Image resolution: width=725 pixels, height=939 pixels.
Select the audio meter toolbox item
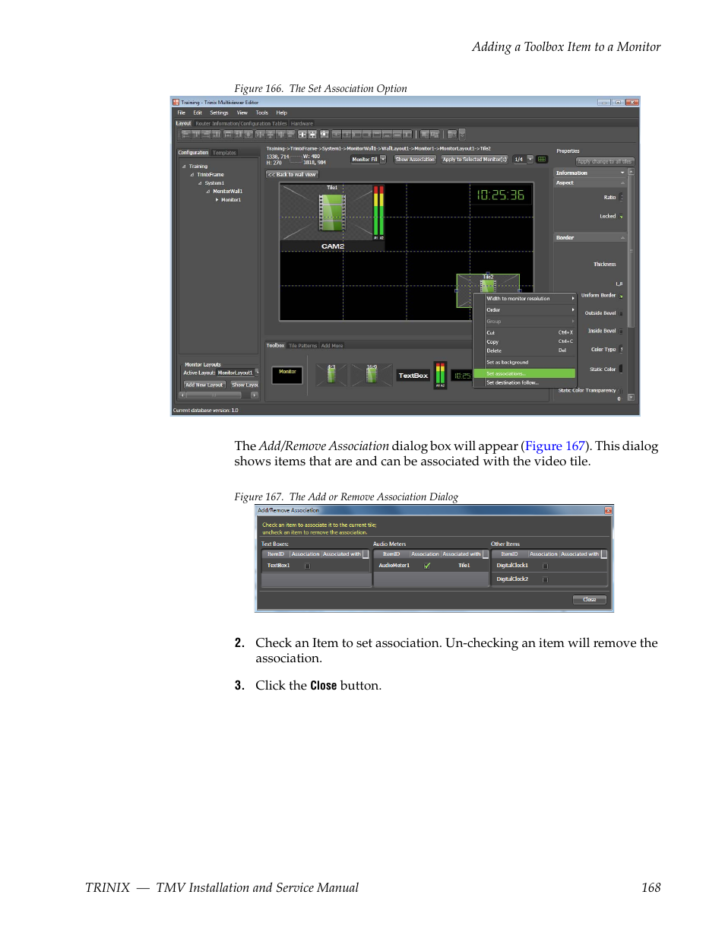coord(440,375)
